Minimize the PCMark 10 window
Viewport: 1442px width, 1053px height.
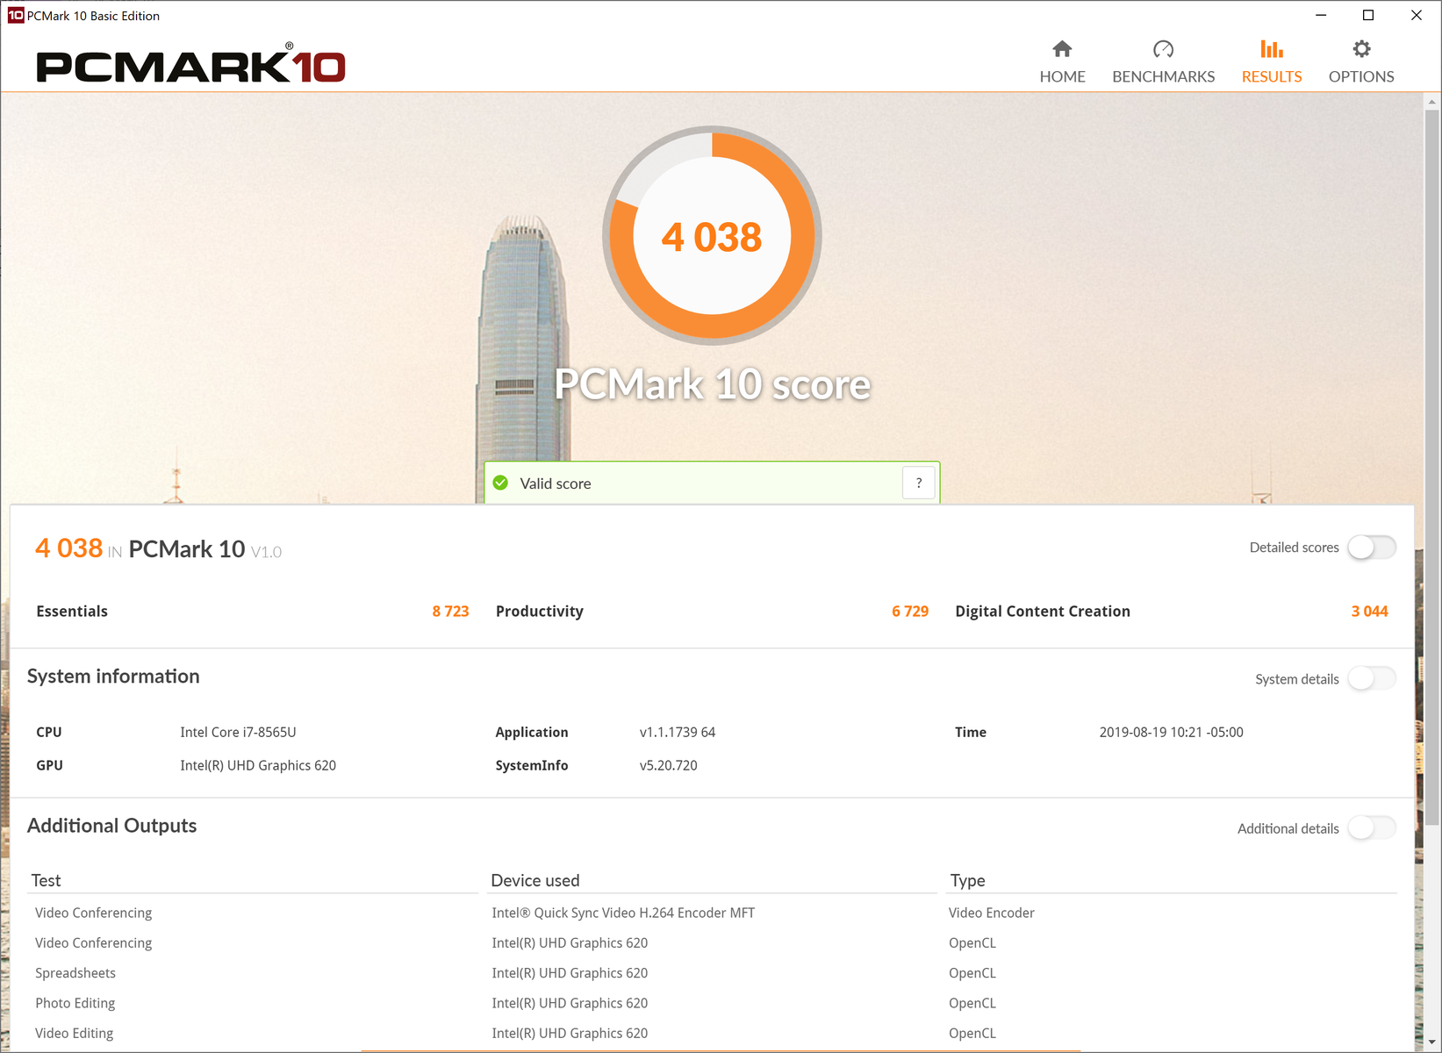click(1321, 15)
